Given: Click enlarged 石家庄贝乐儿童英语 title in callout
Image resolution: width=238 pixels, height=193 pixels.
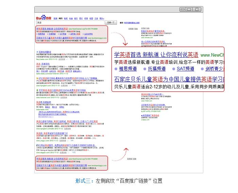Looking at the screenshot, I should 169,79.
